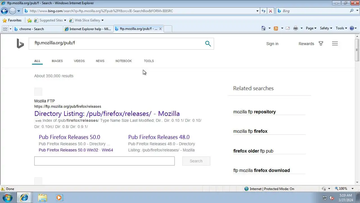Expand the Web Slice Gallery dropdown arrow
The width and height of the screenshot is (360, 203).
(102, 20)
